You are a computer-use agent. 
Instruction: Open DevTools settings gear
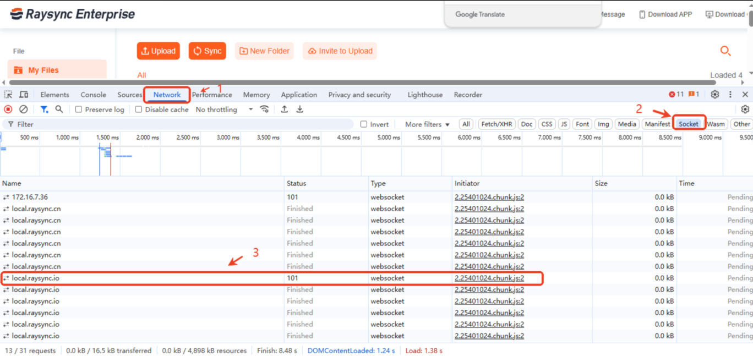pyautogui.click(x=714, y=95)
